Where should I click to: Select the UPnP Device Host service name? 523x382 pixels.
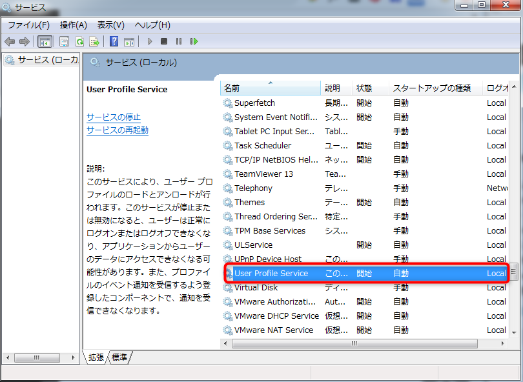(x=268, y=259)
